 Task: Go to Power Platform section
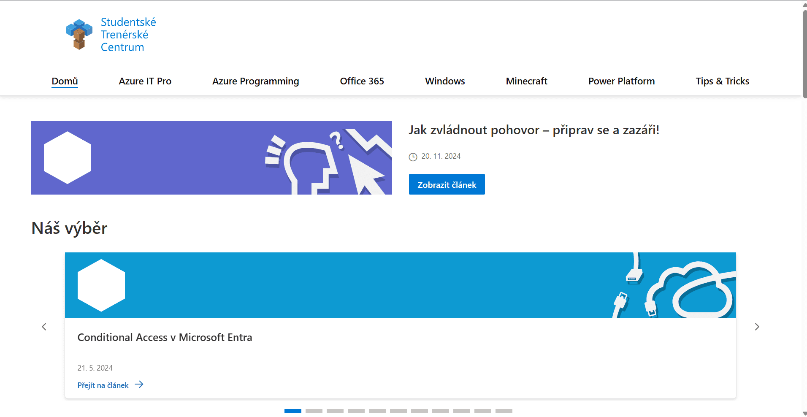[621, 81]
